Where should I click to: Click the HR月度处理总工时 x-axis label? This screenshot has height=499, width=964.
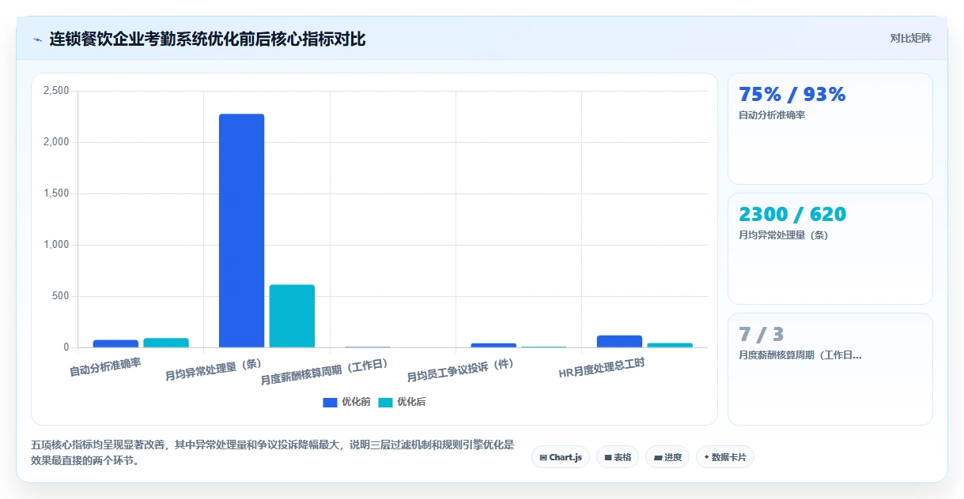coord(602,368)
